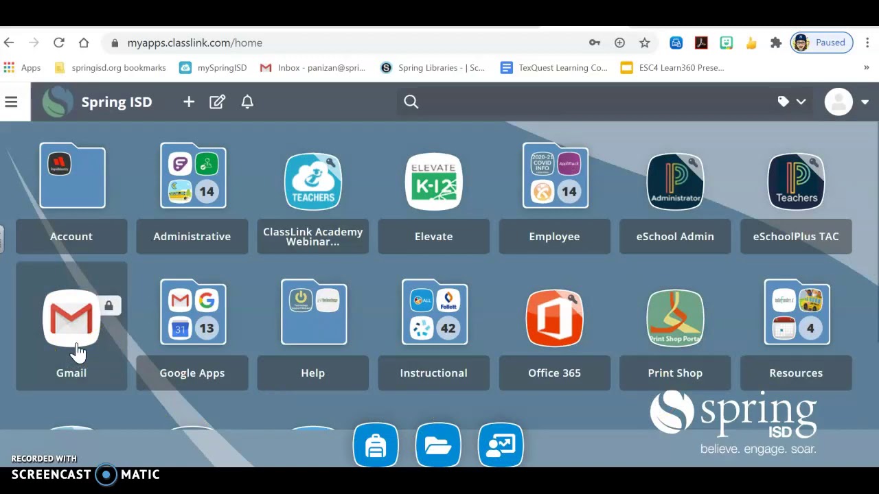Click the plus icon to add apps
Image resolution: width=879 pixels, height=494 pixels.
coord(189,102)
